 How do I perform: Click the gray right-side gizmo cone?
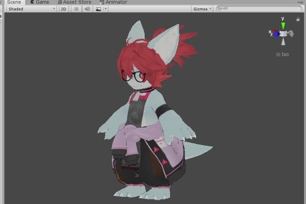click(290, 33)
